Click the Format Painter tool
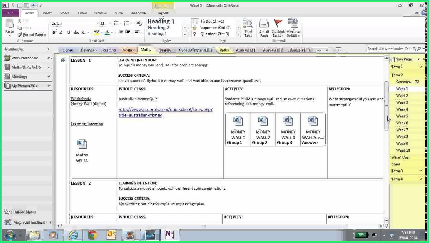Image resolution: width=429 pixels, height=243 pixels. coord(32,35)
